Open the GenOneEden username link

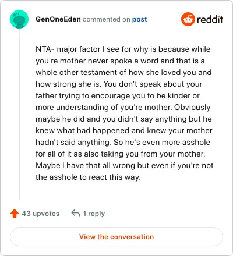click(58, 19)
